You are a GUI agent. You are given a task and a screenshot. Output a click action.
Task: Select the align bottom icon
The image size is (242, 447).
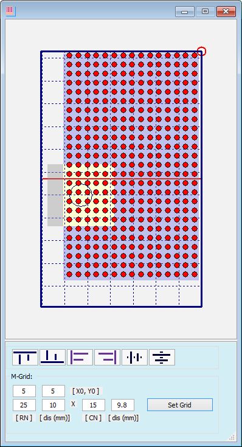52,358
